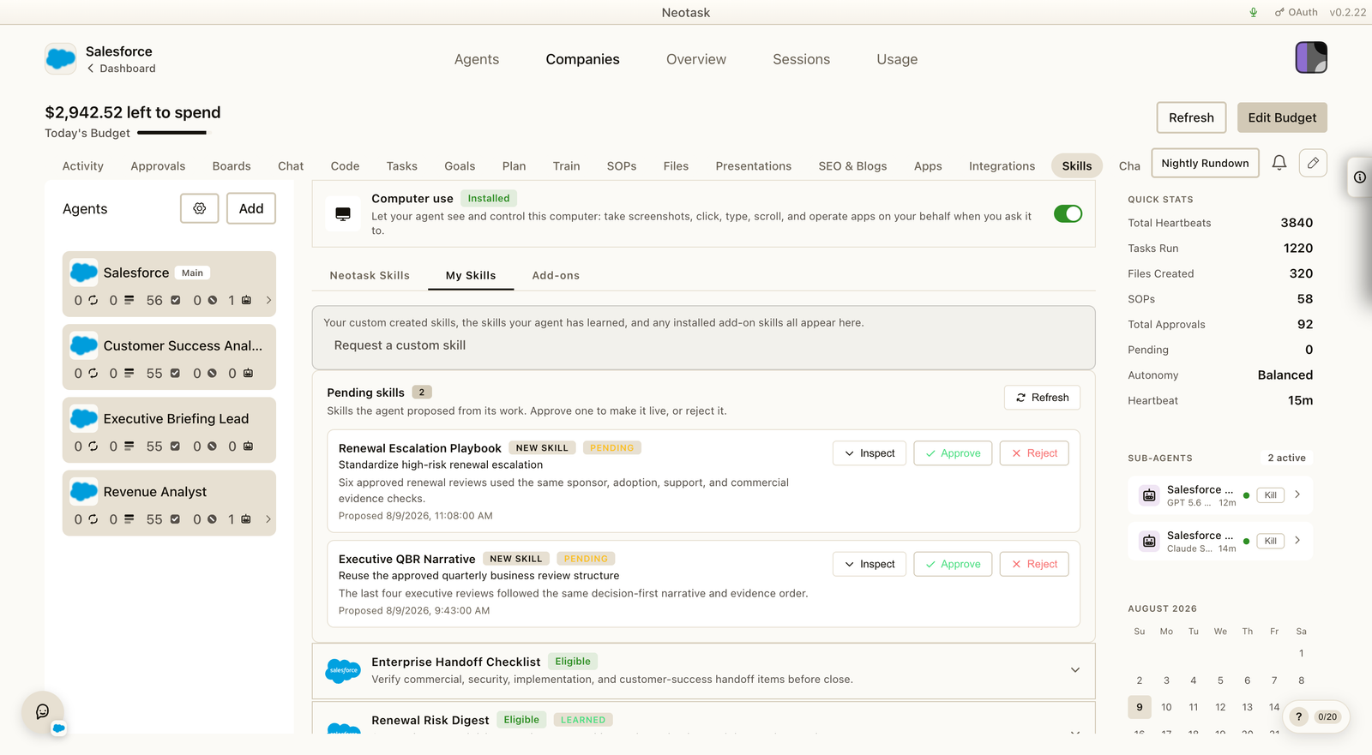
Task: Expand the Revenue Analyst agent card chevron
Action: (x=268, y=519)
